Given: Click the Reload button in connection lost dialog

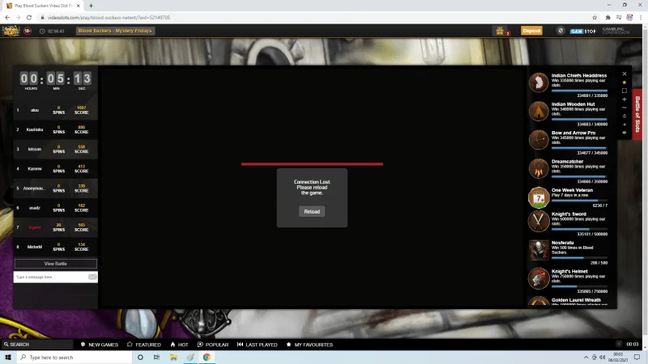Looking at the screenshot, I should pyautogui.click(x=312, y=211).
